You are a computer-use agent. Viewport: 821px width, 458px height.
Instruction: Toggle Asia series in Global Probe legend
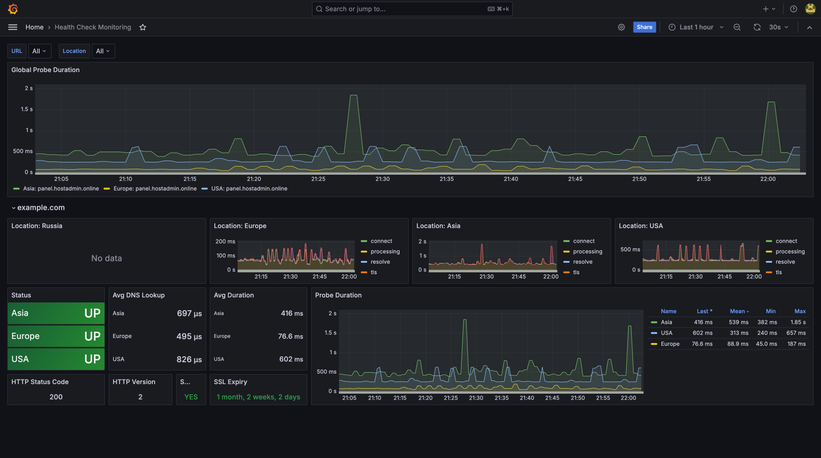(x=61, y=189)
